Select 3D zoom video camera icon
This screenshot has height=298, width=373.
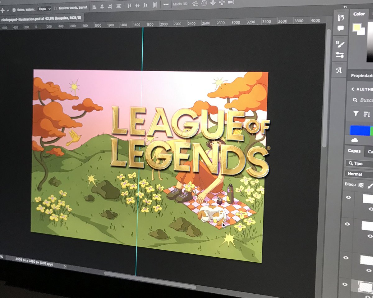[231, 2]
